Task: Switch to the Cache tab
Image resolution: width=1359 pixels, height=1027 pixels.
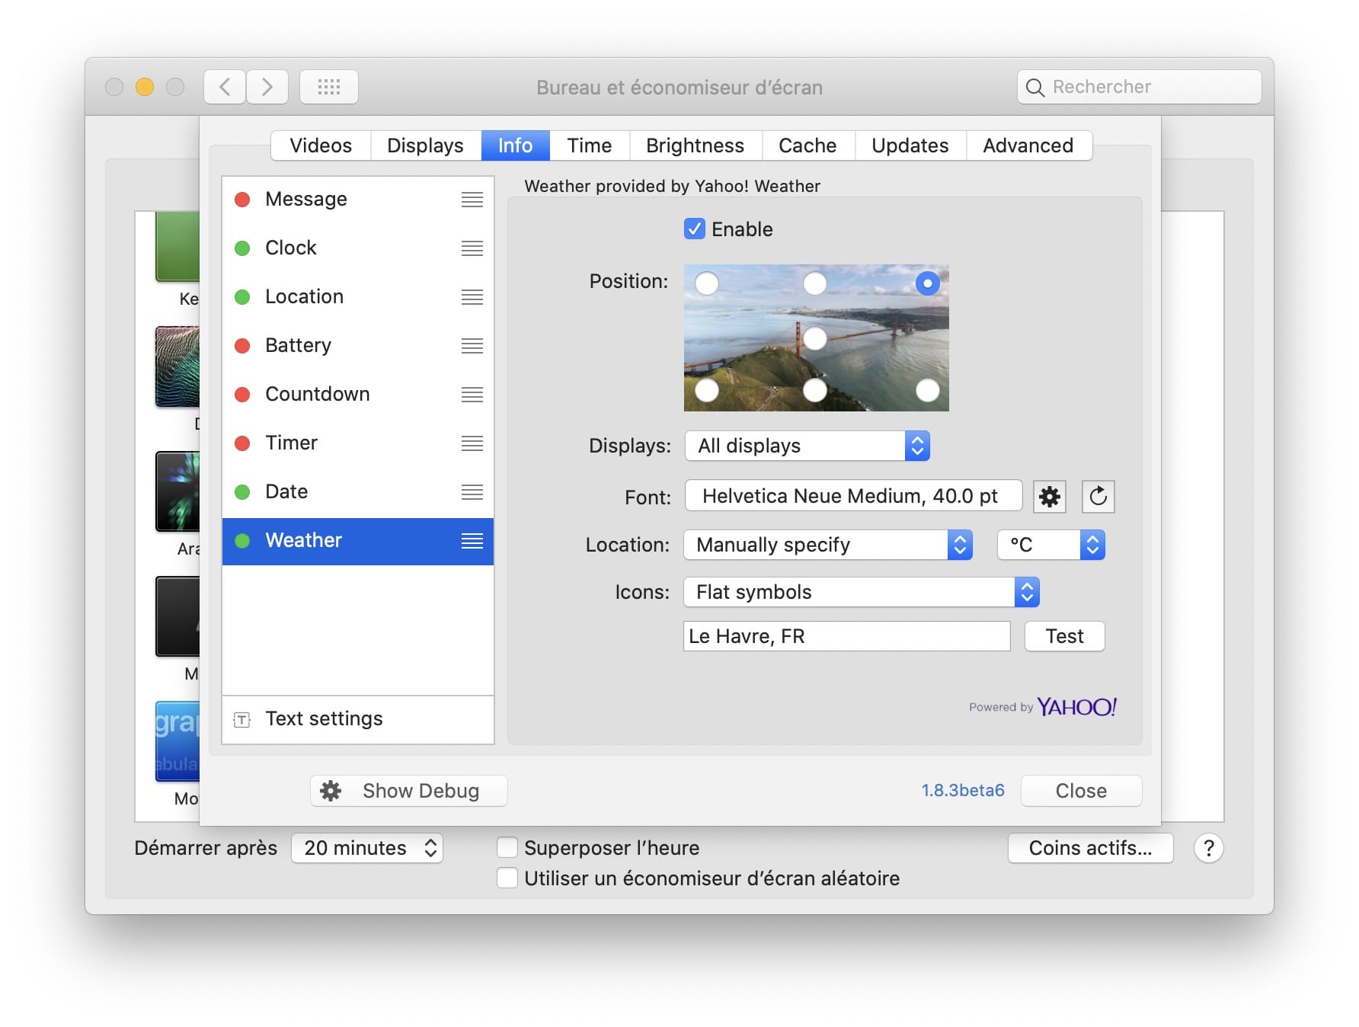Action: (807, 146)
